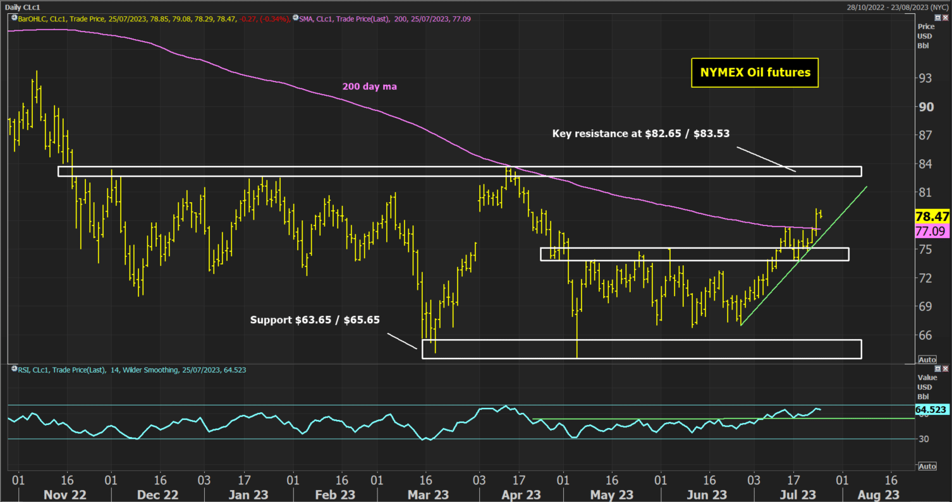The width and height of the screenshot is (952, 502).
Task: Close the price chart pane
Action: (945, 18)
